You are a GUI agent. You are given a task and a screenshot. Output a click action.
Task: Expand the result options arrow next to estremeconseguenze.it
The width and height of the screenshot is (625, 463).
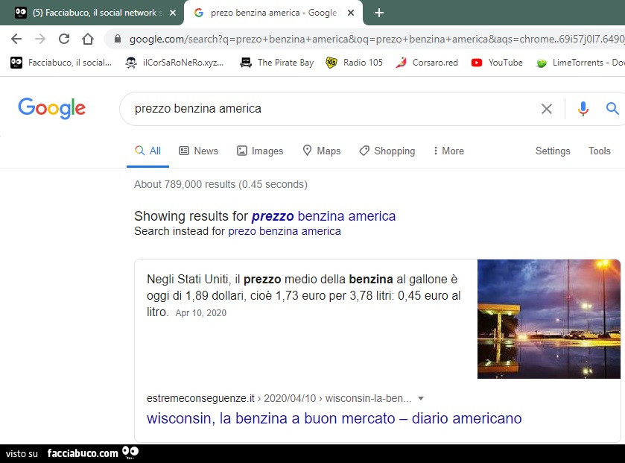[x=421, y=398]
